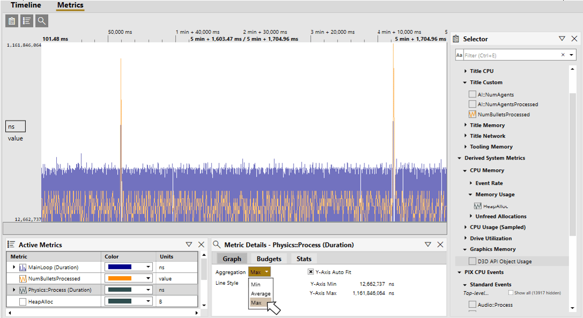This screenshot has width=583, height=318.
Task: Click the Metric Details magnifier icon
Action: (217, 245)
